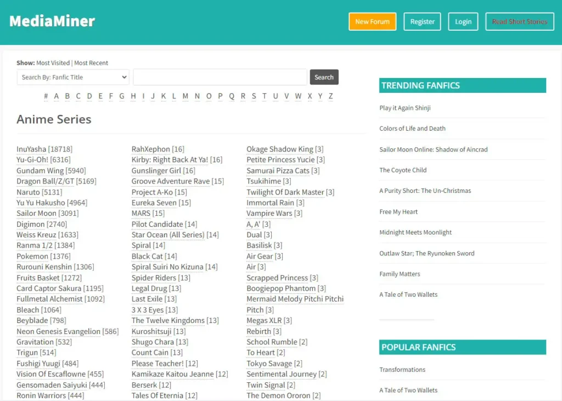Click the fanfic search text field

point(220,77)
